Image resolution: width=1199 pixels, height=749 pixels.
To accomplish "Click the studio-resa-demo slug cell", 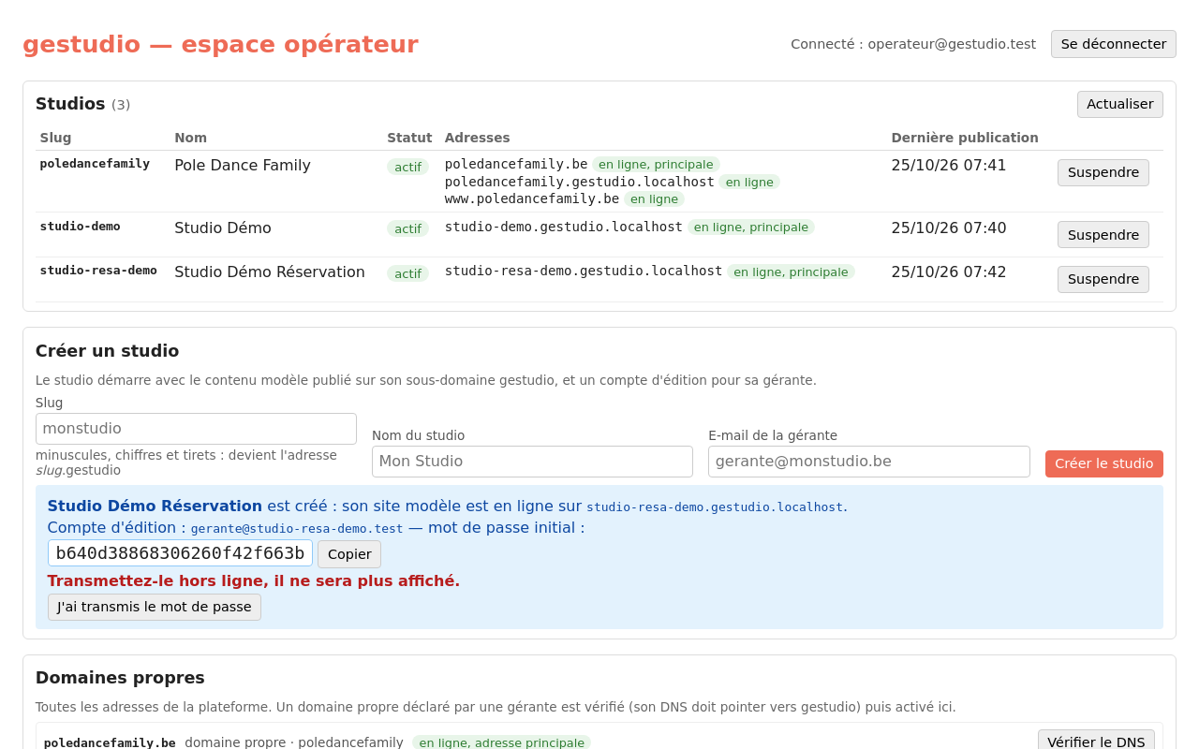I will [x=98, y=271].
